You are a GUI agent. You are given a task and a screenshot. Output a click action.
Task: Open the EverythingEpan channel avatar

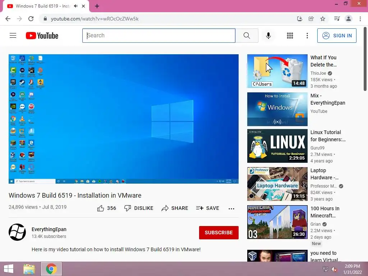click(x=17, y=232)
